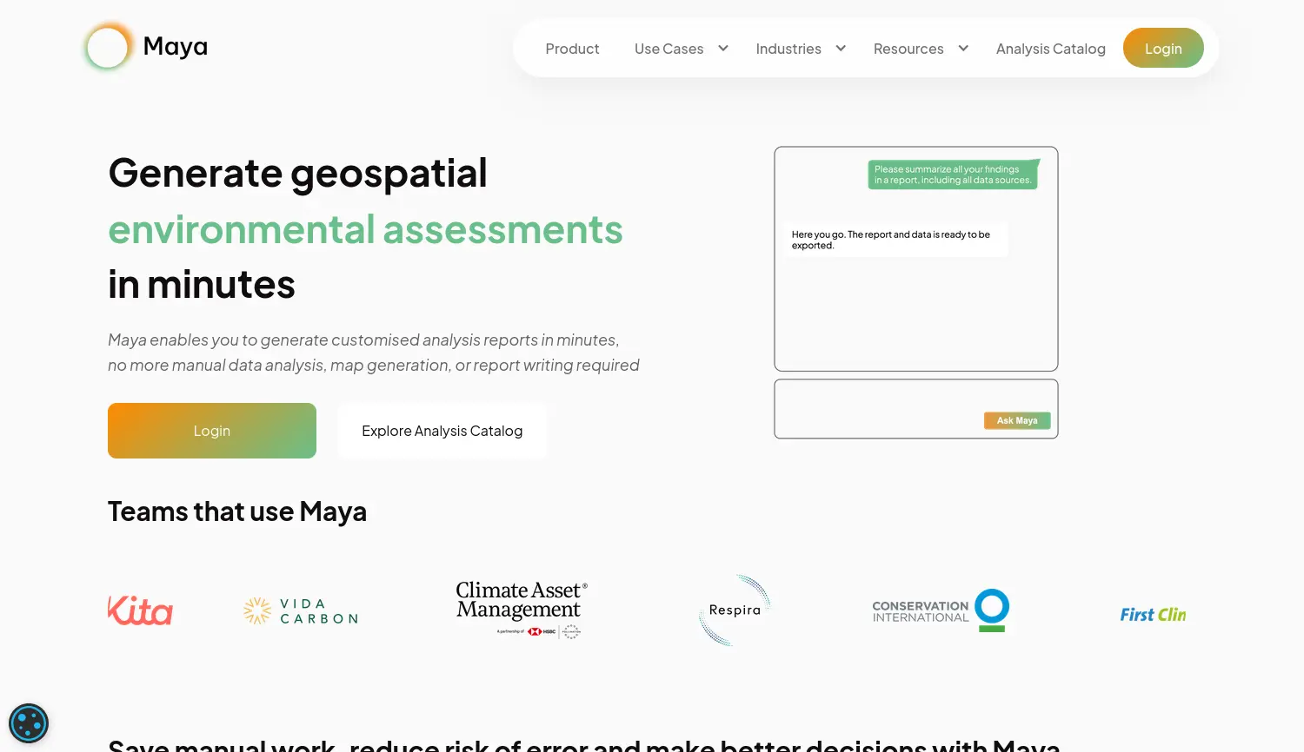Select the Kita logo

coord(140,610)
